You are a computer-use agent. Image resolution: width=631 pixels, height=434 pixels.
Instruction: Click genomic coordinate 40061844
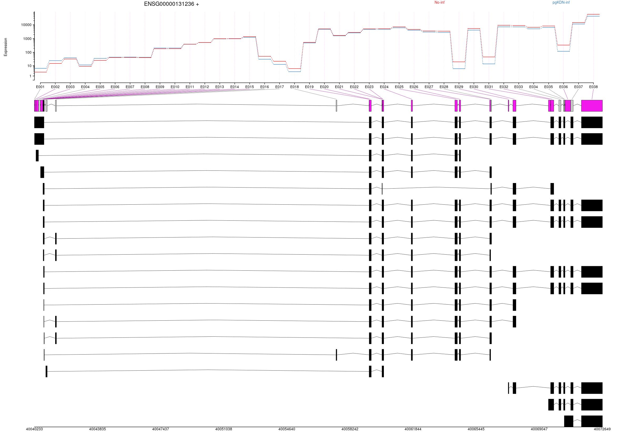[413, 429]
